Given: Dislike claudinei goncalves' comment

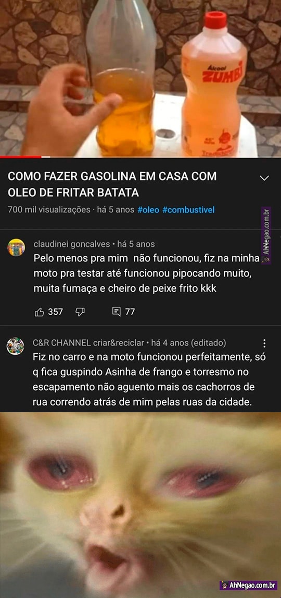Looking at the screenshot, I should tap(80, 312).
